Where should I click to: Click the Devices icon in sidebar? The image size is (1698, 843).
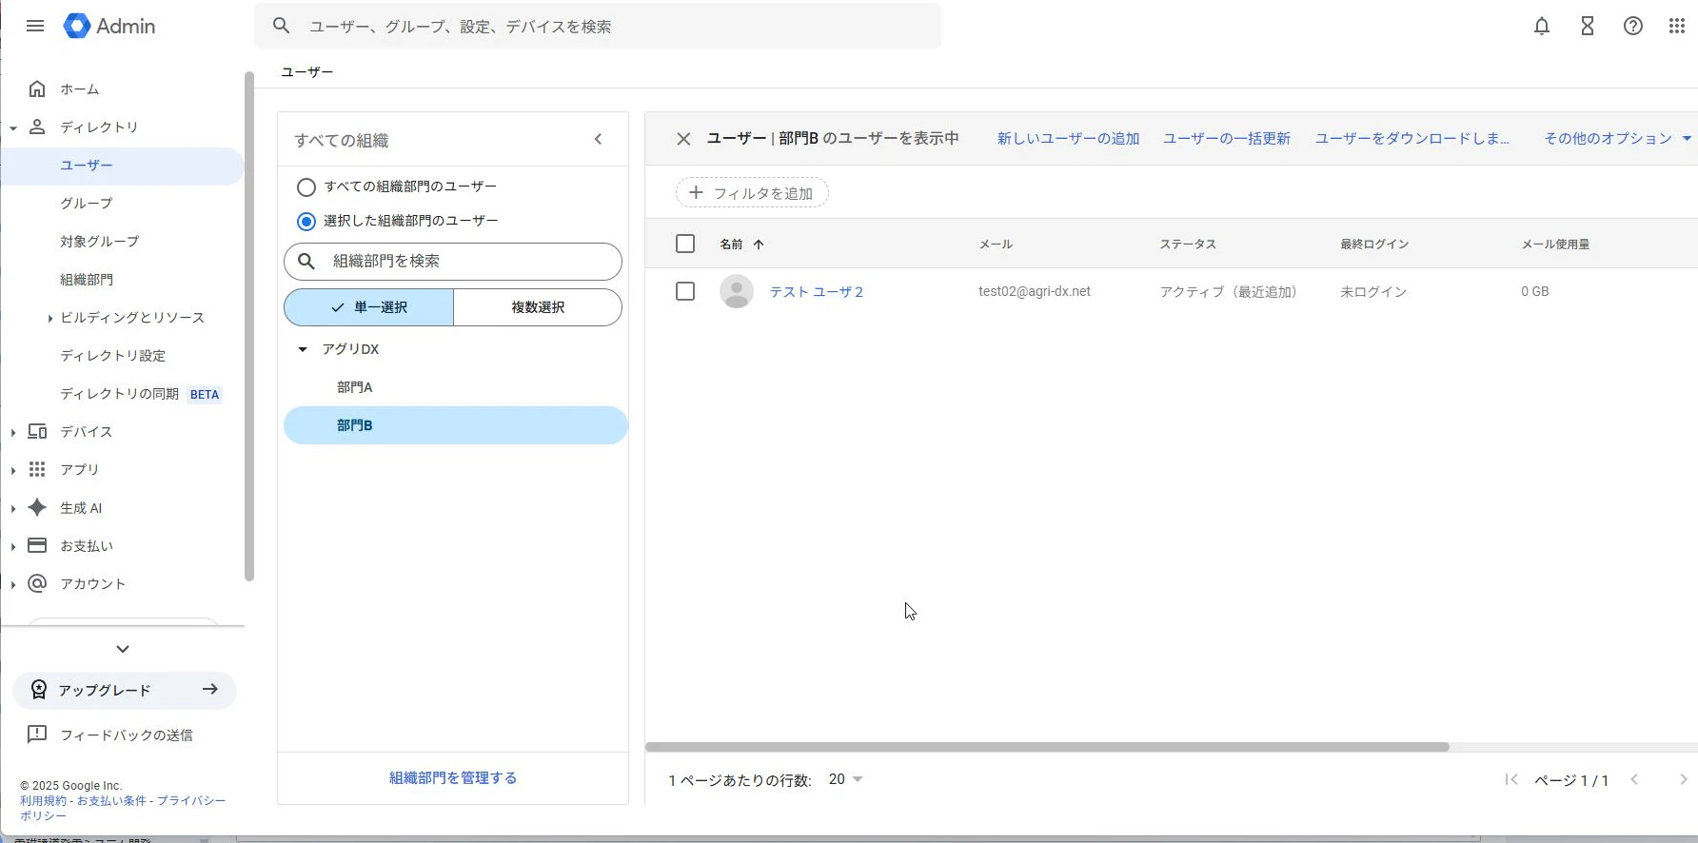[37, 431]
